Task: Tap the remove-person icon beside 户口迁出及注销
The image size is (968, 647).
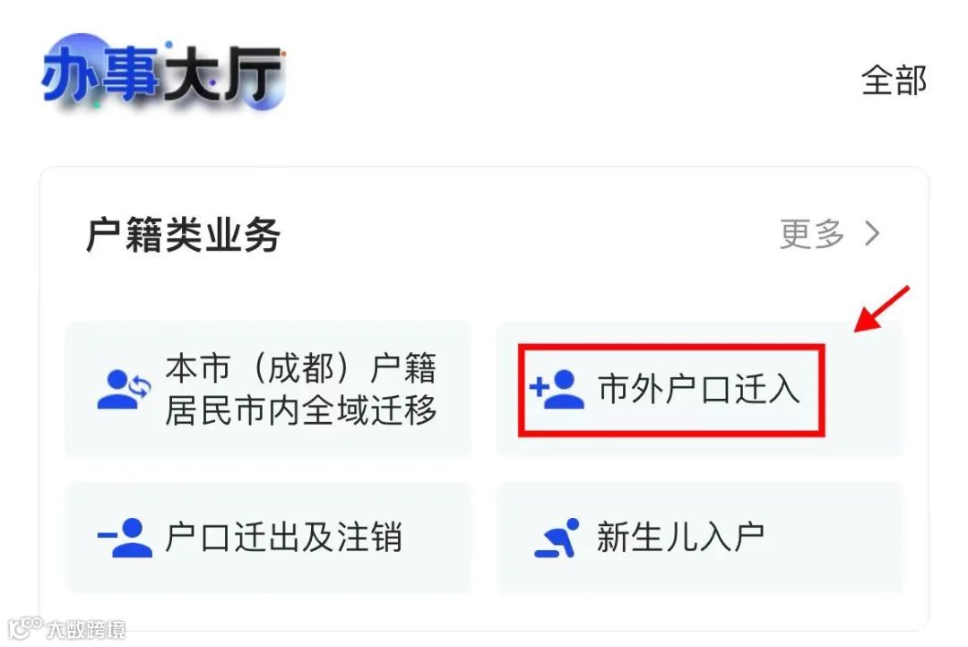Action: pyautogui.click(x=125, y=537)
